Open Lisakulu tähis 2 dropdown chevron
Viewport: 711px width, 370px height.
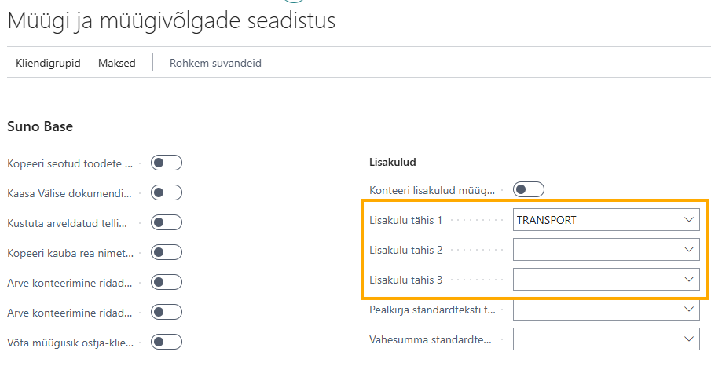(689, 249)
